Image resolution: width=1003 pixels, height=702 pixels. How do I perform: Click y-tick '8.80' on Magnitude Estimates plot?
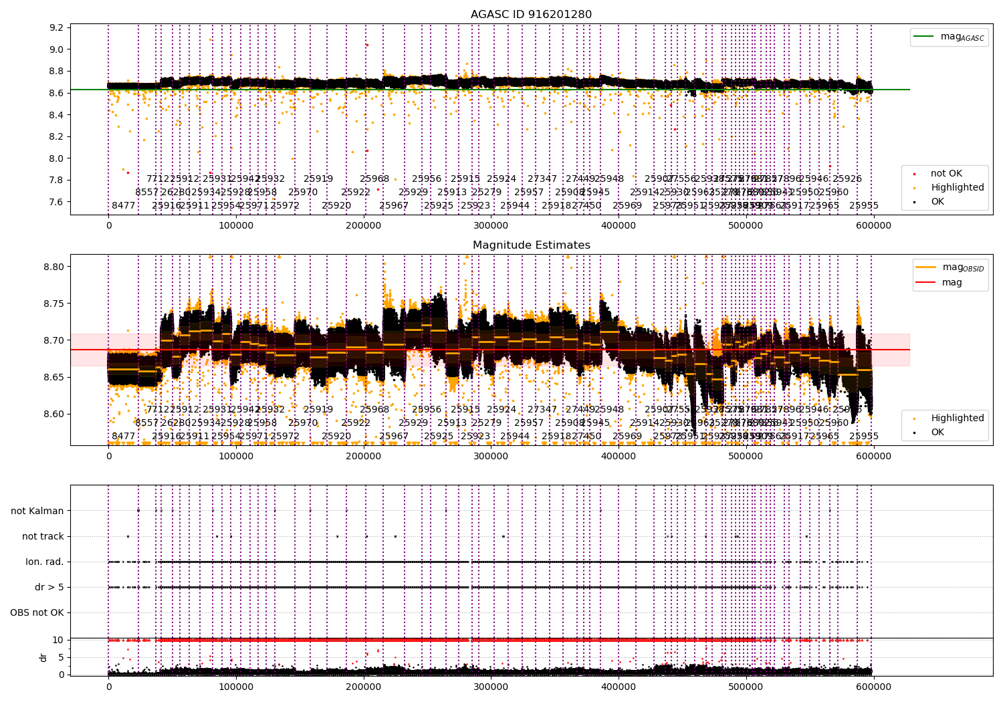click(54, 267)
